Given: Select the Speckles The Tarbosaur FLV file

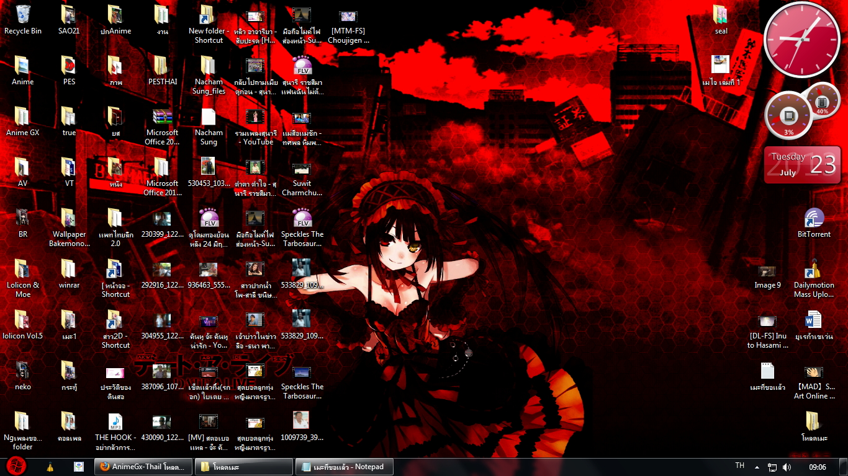Looking at the screenshot, I should [302, 228].
